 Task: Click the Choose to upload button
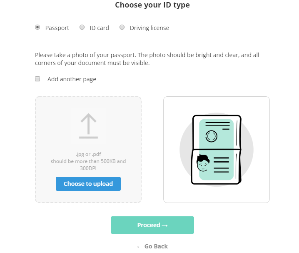coord(88,184)
